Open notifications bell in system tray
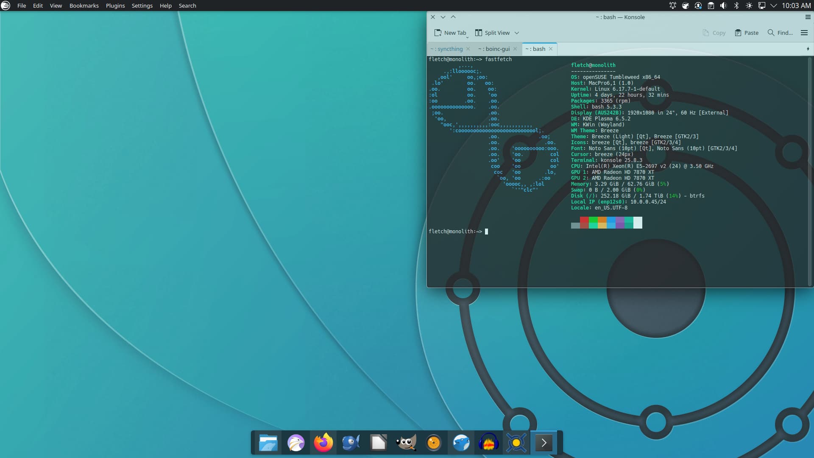The width and height of the screenshot is (814, 458). click(x=672, y=6)
